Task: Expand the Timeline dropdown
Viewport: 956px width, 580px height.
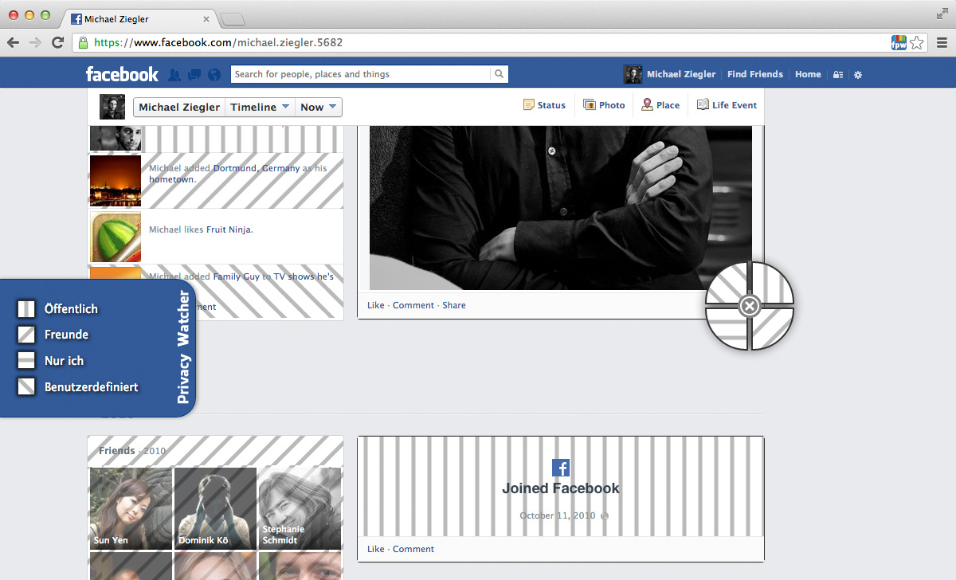Action: point(260,108)
